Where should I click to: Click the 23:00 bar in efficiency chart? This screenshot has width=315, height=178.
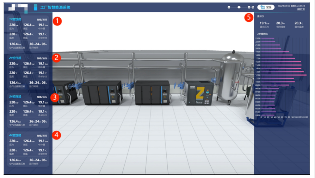coord(268,38)
